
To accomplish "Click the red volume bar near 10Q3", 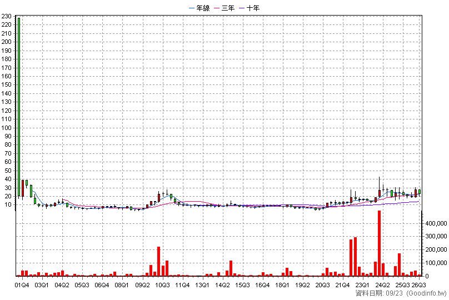I will [158, 261].
